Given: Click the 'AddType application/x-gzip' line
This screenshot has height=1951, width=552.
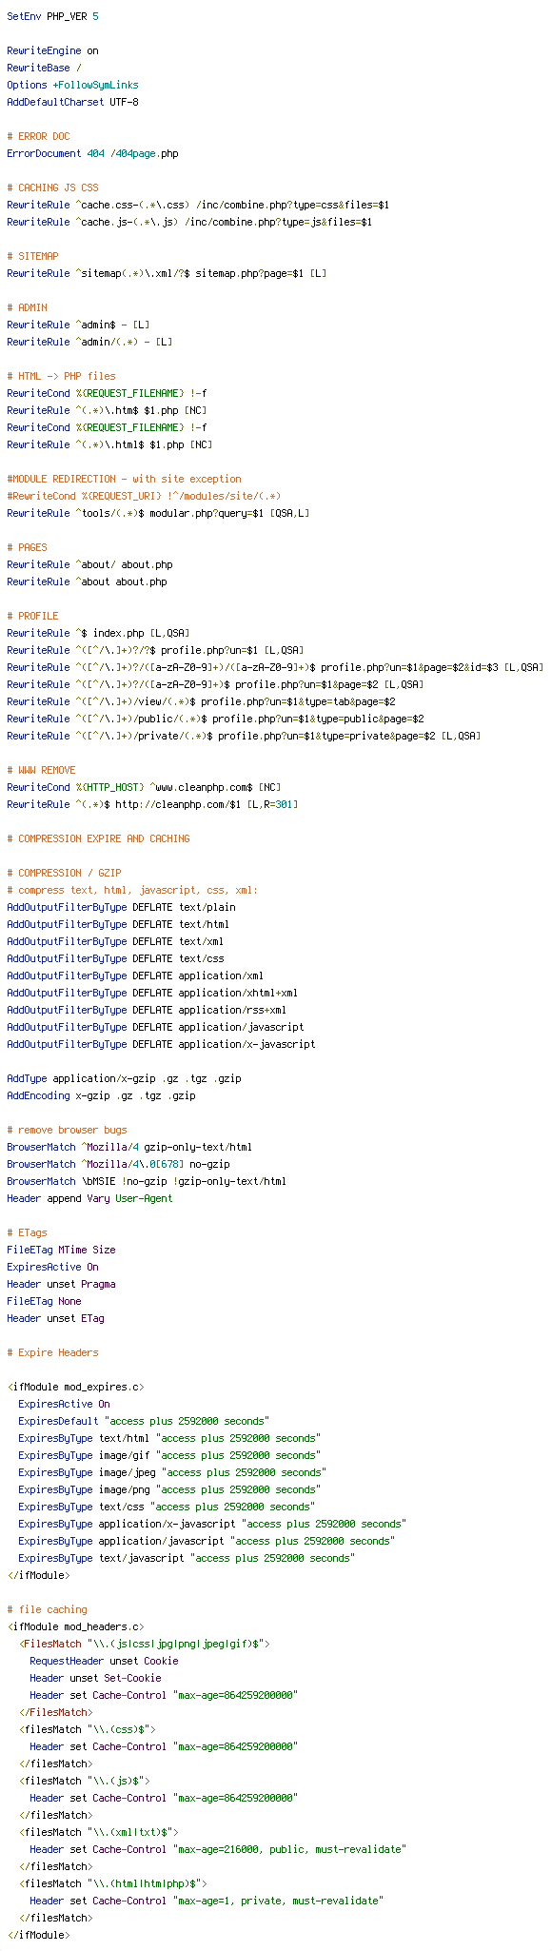Looking at the screenshot, I should click(124, 1079).
